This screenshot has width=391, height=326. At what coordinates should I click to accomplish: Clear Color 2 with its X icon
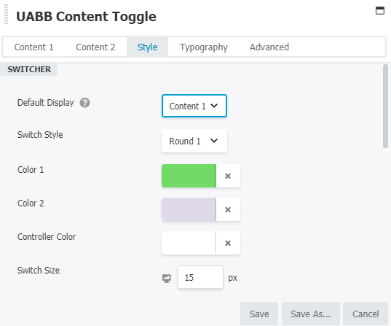[x=228, y=209]
